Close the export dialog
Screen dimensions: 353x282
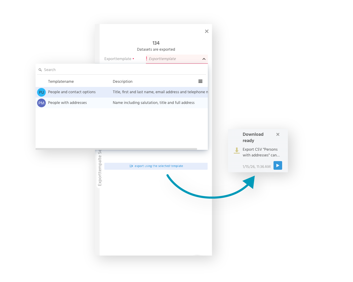(207, 31)
